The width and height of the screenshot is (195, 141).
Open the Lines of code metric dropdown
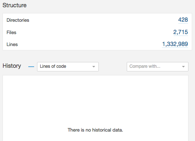point(68,67)
